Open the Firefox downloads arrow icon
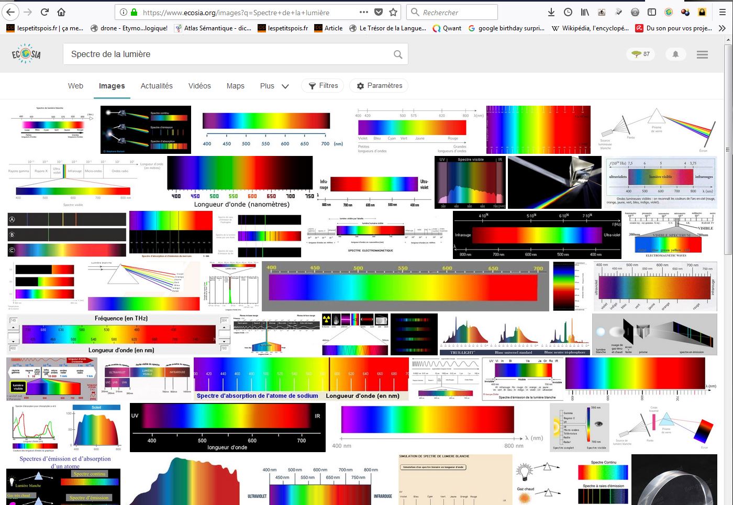733x505 pixels. [x=551, y=12]
